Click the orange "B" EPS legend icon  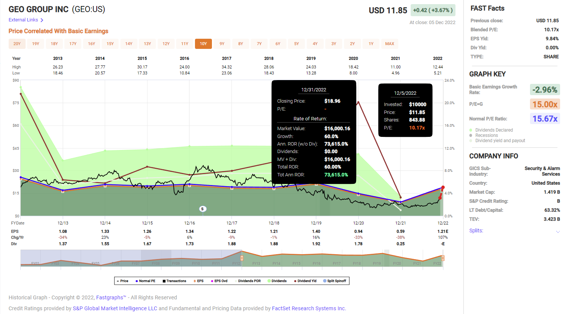pyautogui.click(x=194, y=281)
